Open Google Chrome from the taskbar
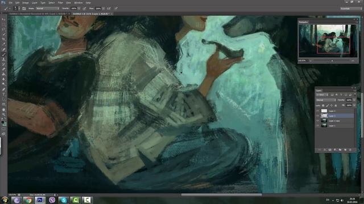 point(28,200)
